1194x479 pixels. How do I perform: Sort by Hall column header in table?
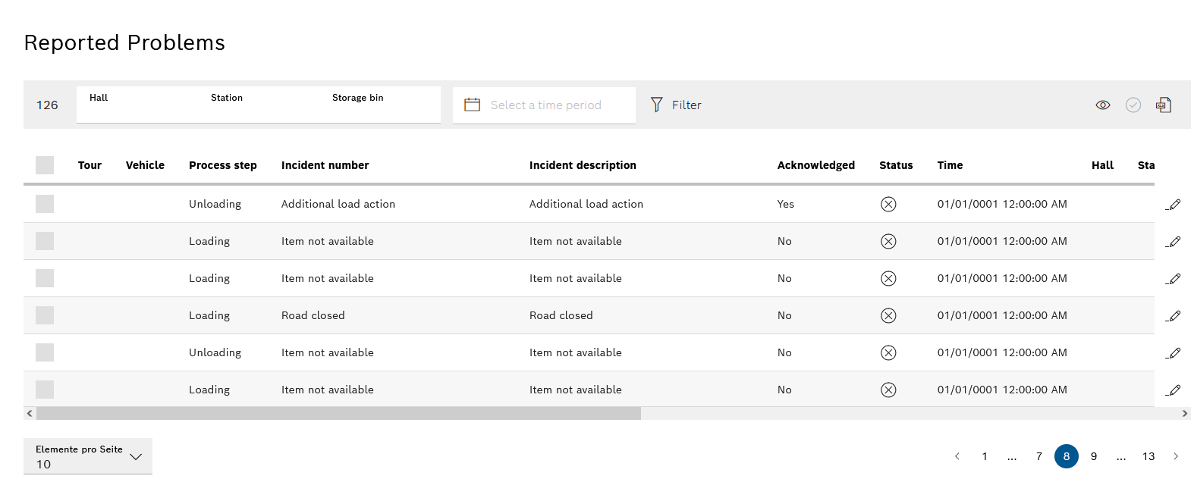pos(1102,165)
